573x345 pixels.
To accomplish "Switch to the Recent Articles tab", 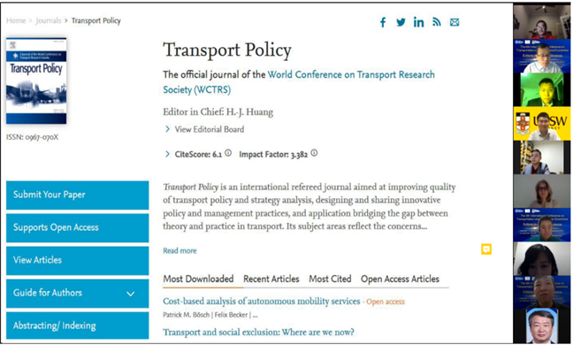I will (x=271, y=279).
